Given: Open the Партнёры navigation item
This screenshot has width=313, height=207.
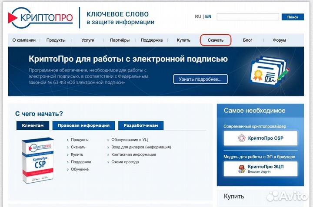Looking at the screenshot, I should pyautogui.click(x=120, y=40).
